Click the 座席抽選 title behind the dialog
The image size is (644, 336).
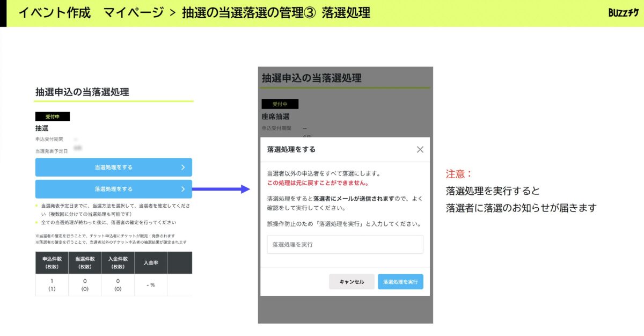pos(276,116)
